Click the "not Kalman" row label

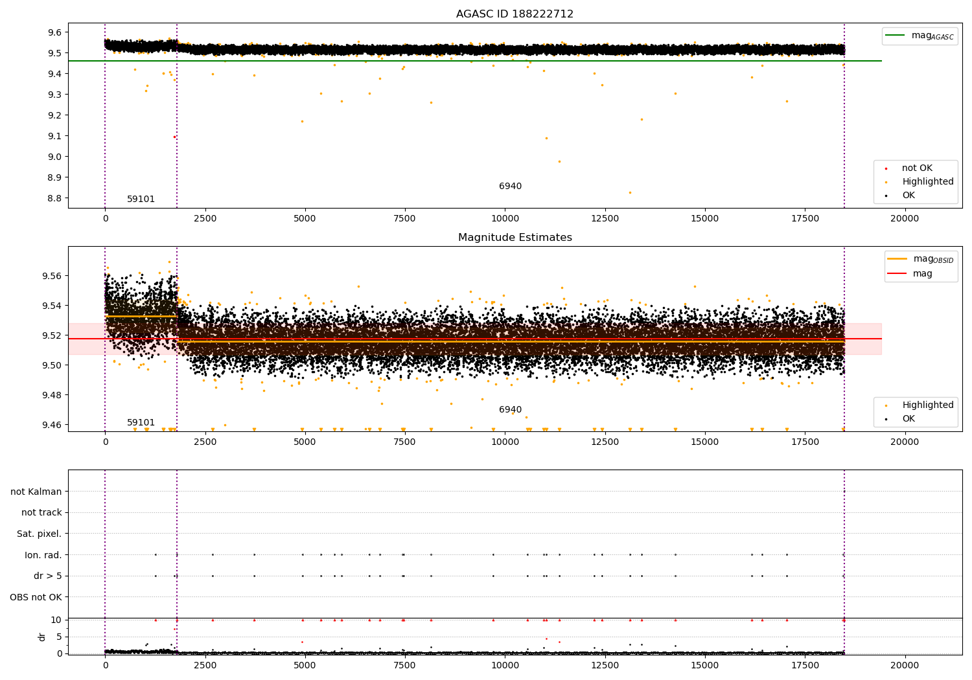36,492
